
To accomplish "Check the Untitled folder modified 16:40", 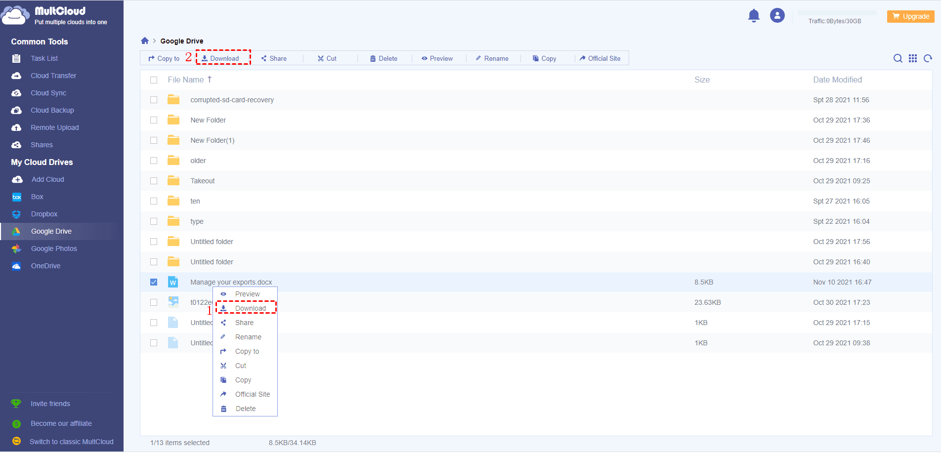I will (154, 262).
